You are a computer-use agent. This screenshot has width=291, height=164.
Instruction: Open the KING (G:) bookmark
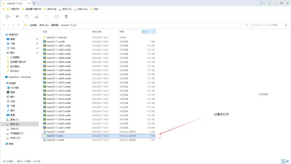pos(81,9)
